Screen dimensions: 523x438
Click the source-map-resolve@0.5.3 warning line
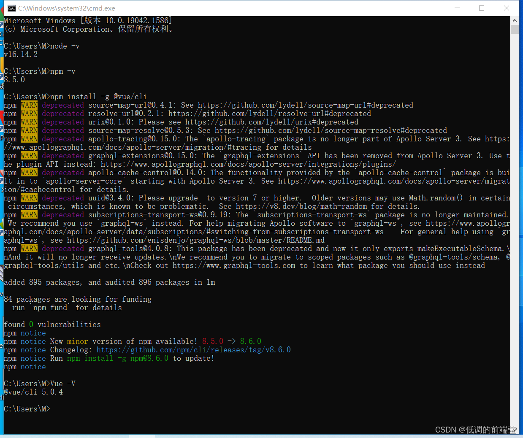[225, 130]
